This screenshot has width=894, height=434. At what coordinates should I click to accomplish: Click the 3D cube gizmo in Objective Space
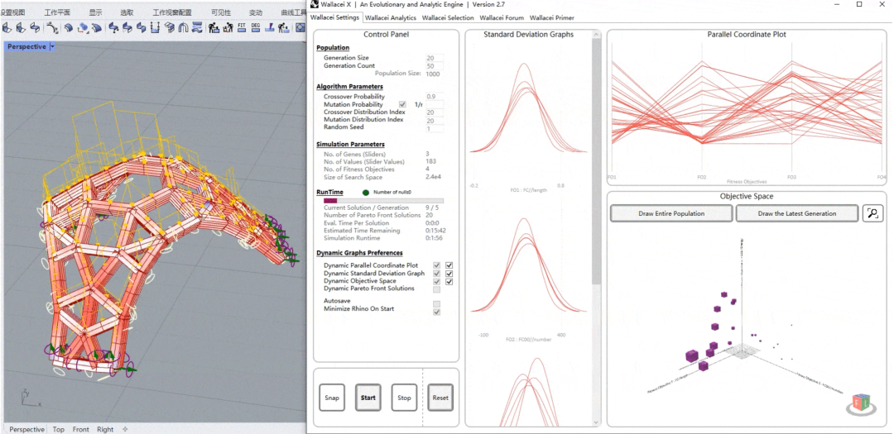pyautogui.click(x=860, y=403)
